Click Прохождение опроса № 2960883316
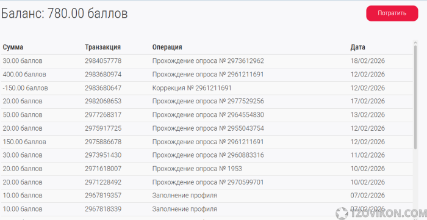The height and width of the screenshot is (220, 427). [x=208, y=155]
